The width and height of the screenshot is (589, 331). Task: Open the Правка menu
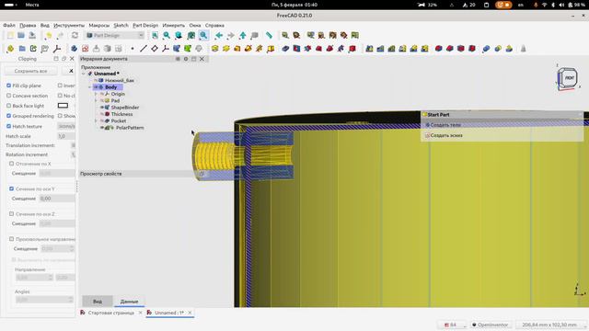click(28, 25)
